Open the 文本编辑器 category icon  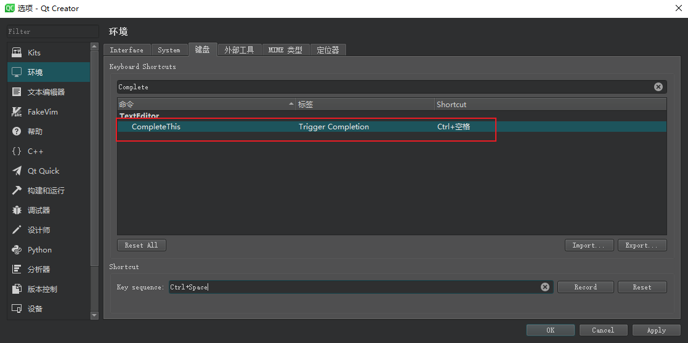point(17,92)
